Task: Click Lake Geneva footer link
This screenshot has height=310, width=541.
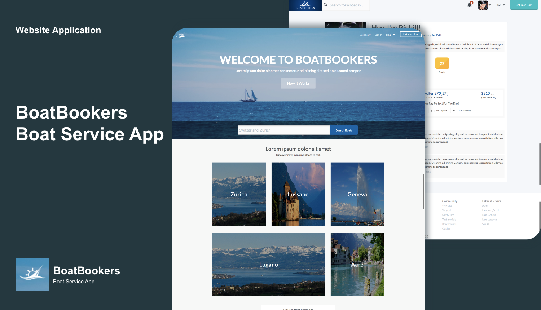Action: [x=489, y=215]
